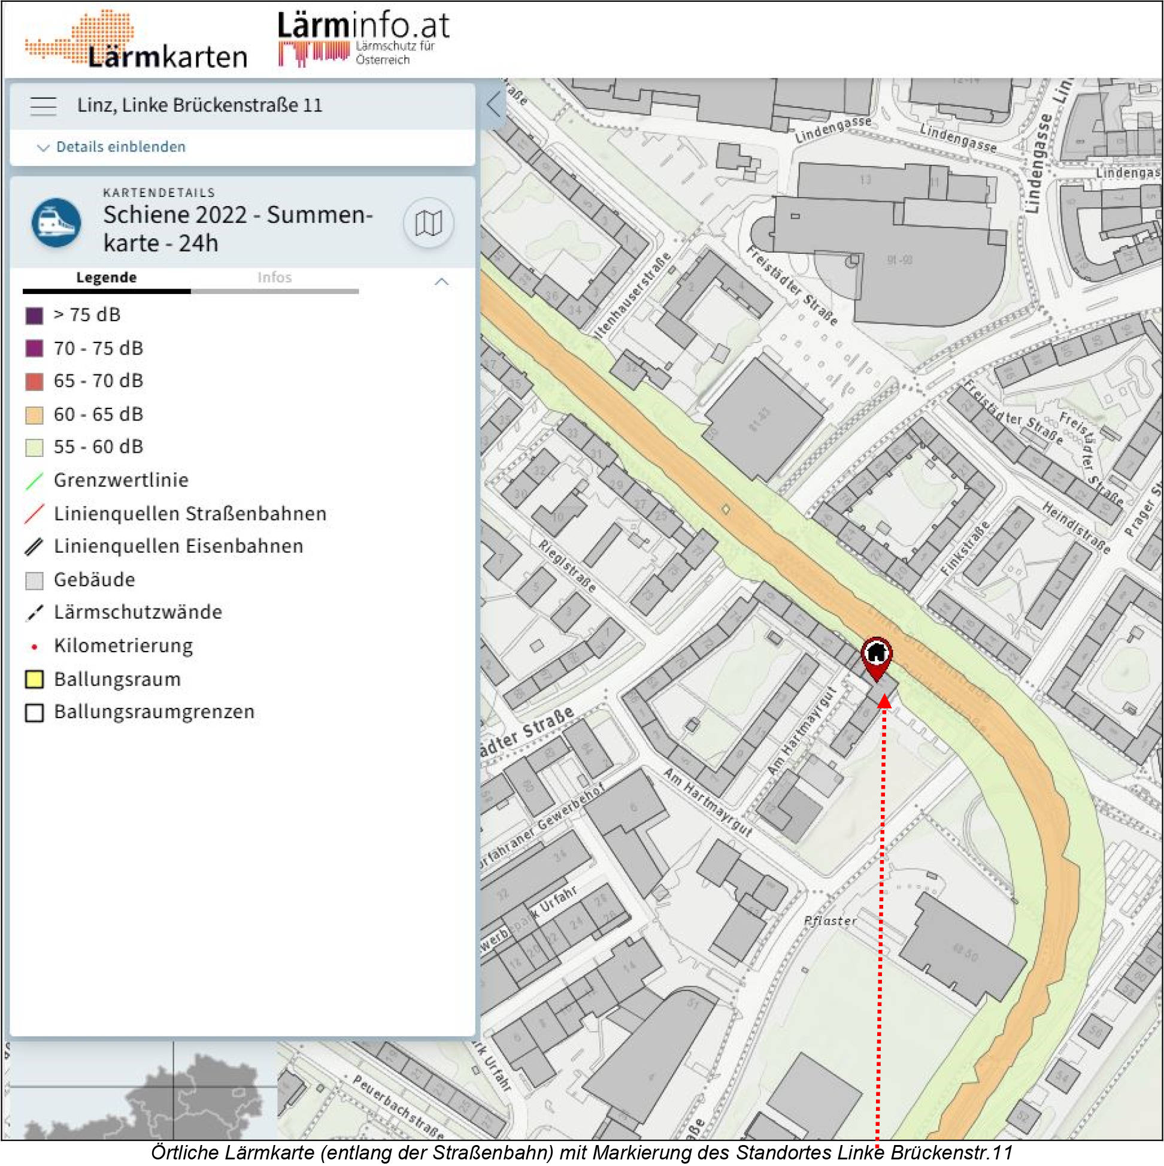Viewport: 1164px width, 1166px height.
Task: Click the Linienquellen Eisenbahnen legend icon
Action: [34, 547]
